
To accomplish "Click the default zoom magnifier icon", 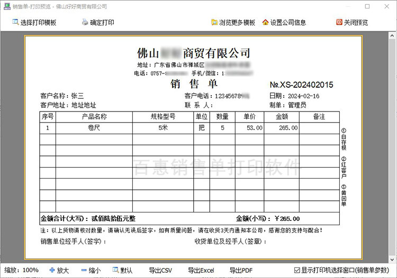I will (115, 270).
